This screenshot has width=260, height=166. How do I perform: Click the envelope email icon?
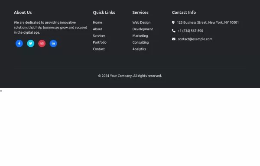(174, 39)
